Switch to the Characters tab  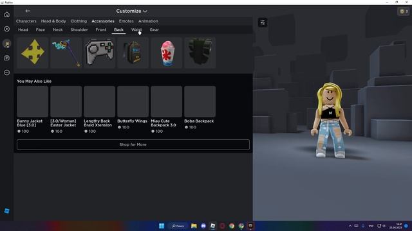point(26,21)
